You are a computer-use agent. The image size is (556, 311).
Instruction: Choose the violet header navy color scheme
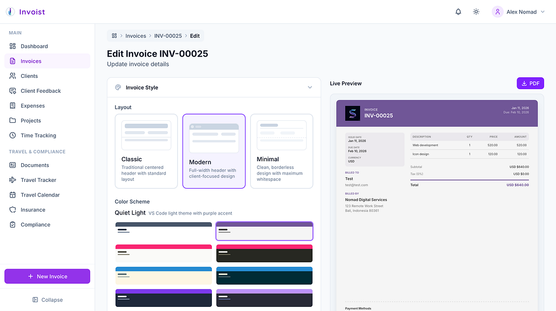click(x=163, y=298)
